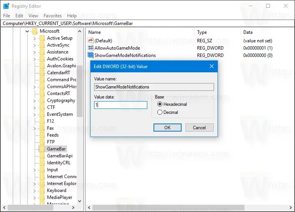Click the ActiveSync folder icon
295x212 pixels.
pyautogui.click(x=42, y=45)
